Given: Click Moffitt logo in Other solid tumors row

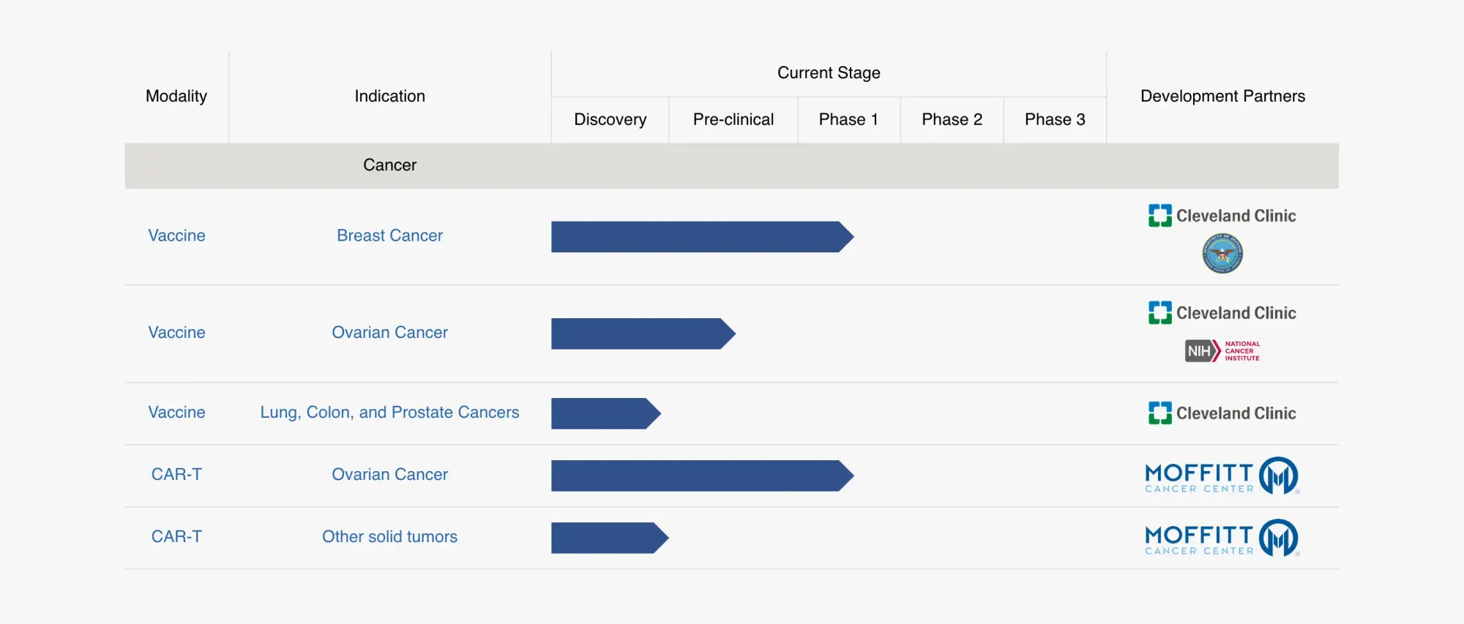Looking at the screenshot, I should (x=1222, y=538).
